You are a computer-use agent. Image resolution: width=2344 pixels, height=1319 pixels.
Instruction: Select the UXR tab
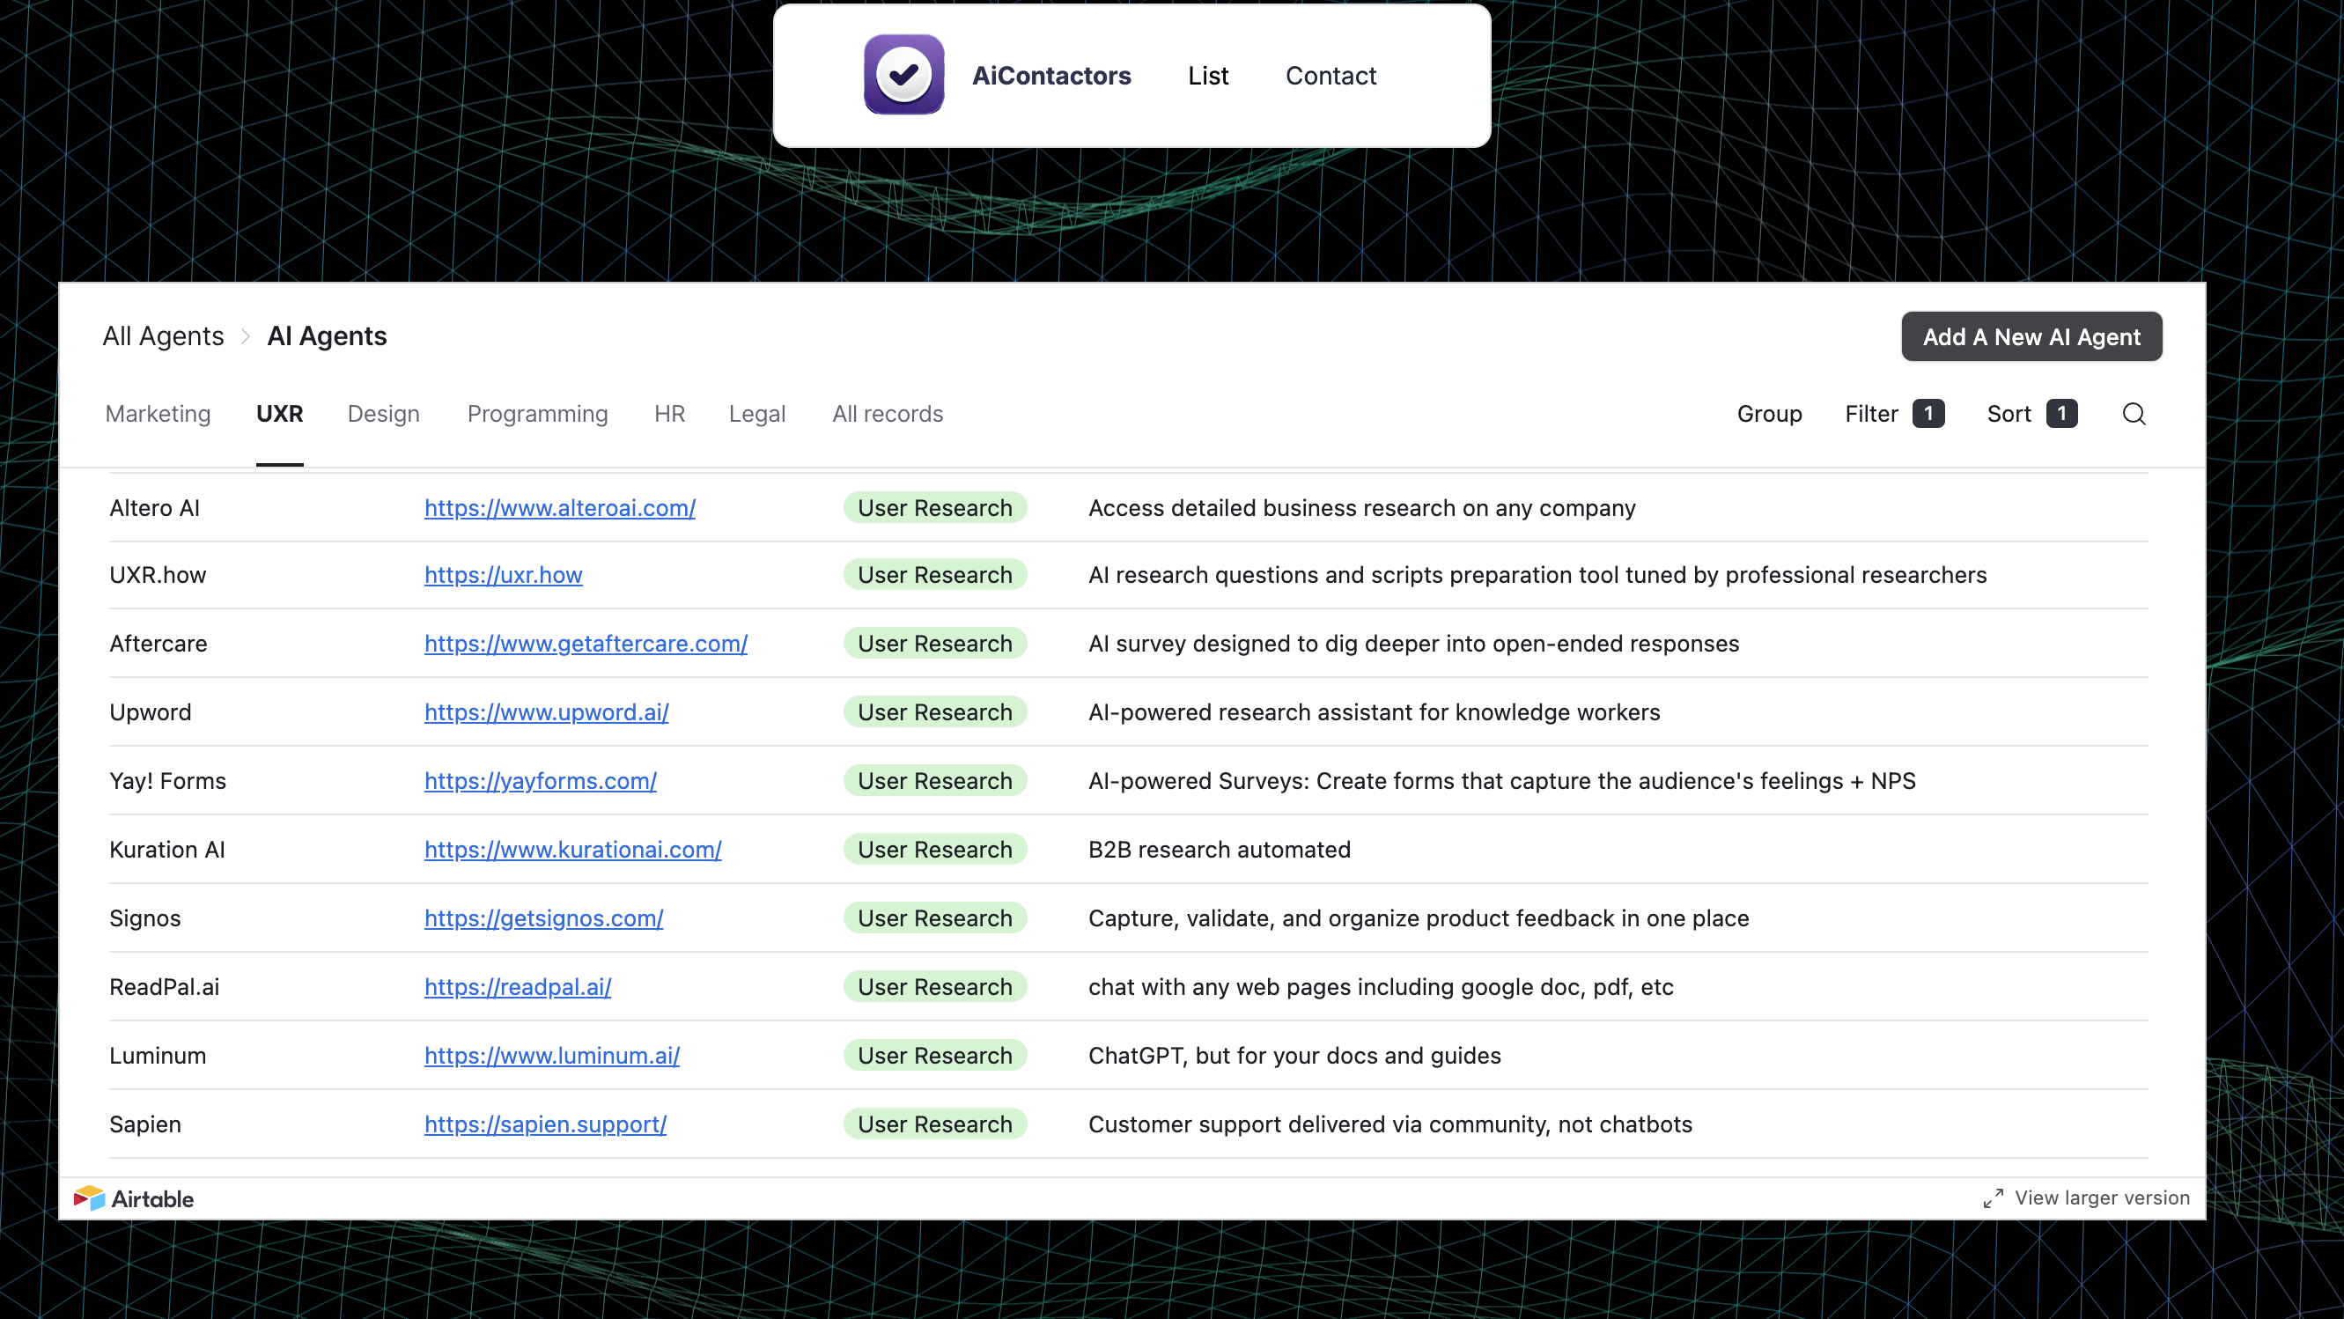click(x=279, y=414)
